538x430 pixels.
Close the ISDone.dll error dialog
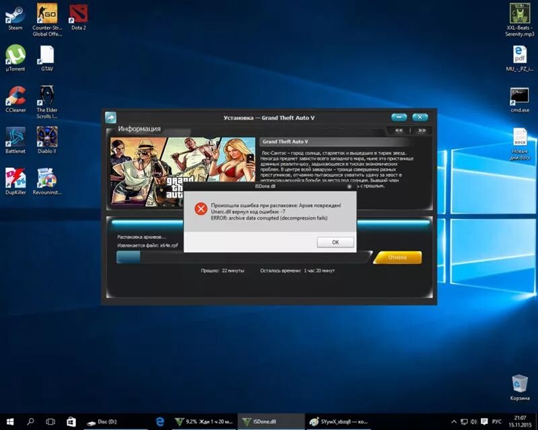pos(349,187)
